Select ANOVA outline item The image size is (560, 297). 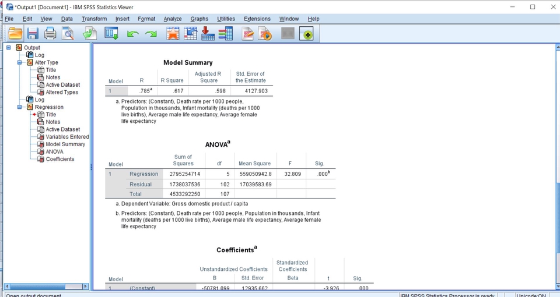pyautogui.click(x=54, y=151)
